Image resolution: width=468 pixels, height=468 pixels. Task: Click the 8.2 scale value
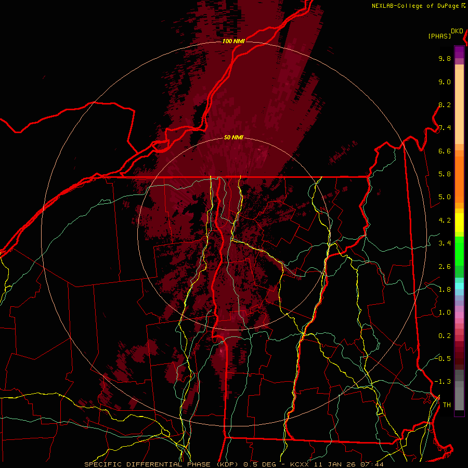(x=445, y=105)
